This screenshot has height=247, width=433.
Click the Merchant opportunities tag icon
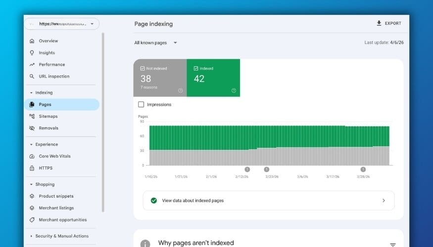[32, 220]
